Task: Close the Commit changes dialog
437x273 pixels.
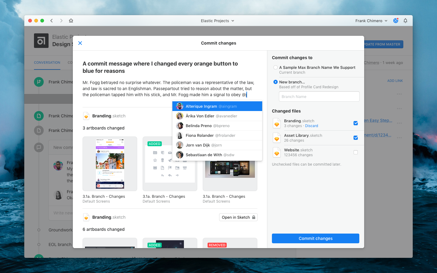Action: [x=80, y=43]
